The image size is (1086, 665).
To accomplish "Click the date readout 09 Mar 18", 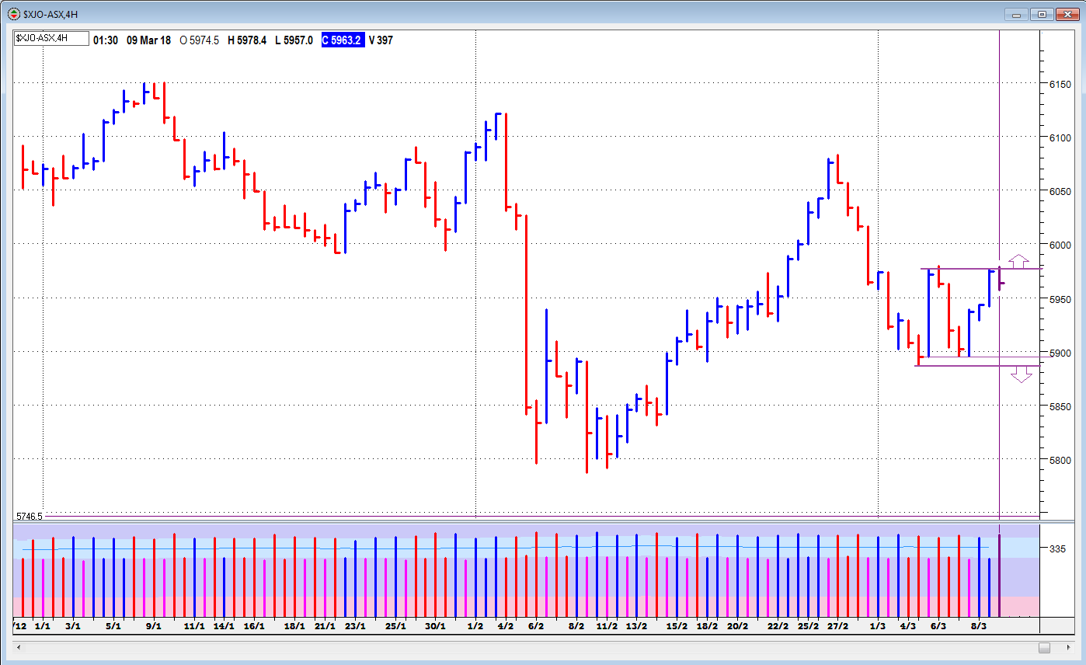I will (x=149, y=40).
